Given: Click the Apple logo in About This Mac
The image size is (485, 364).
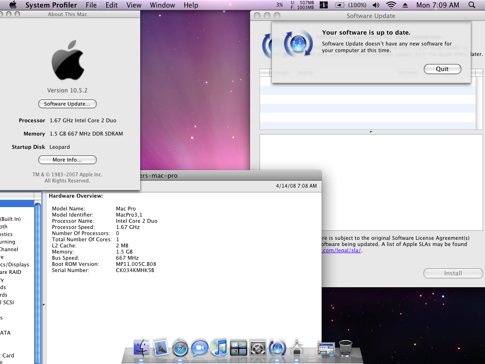Looking at the screenshot, I should point(68,60).
